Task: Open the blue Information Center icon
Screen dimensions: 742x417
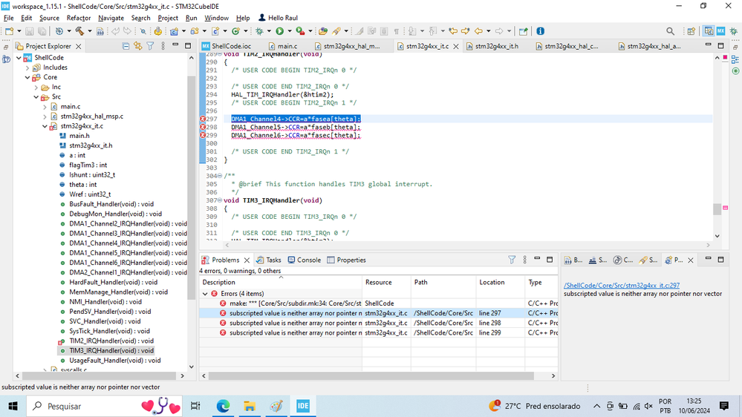Action: coord(540,31)
